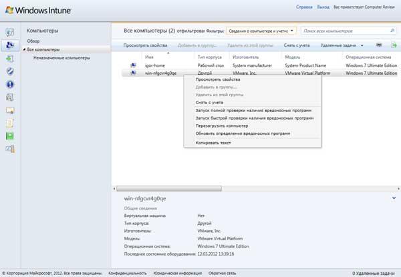Select the Computers workspace icon

click(x=10, y=45)
